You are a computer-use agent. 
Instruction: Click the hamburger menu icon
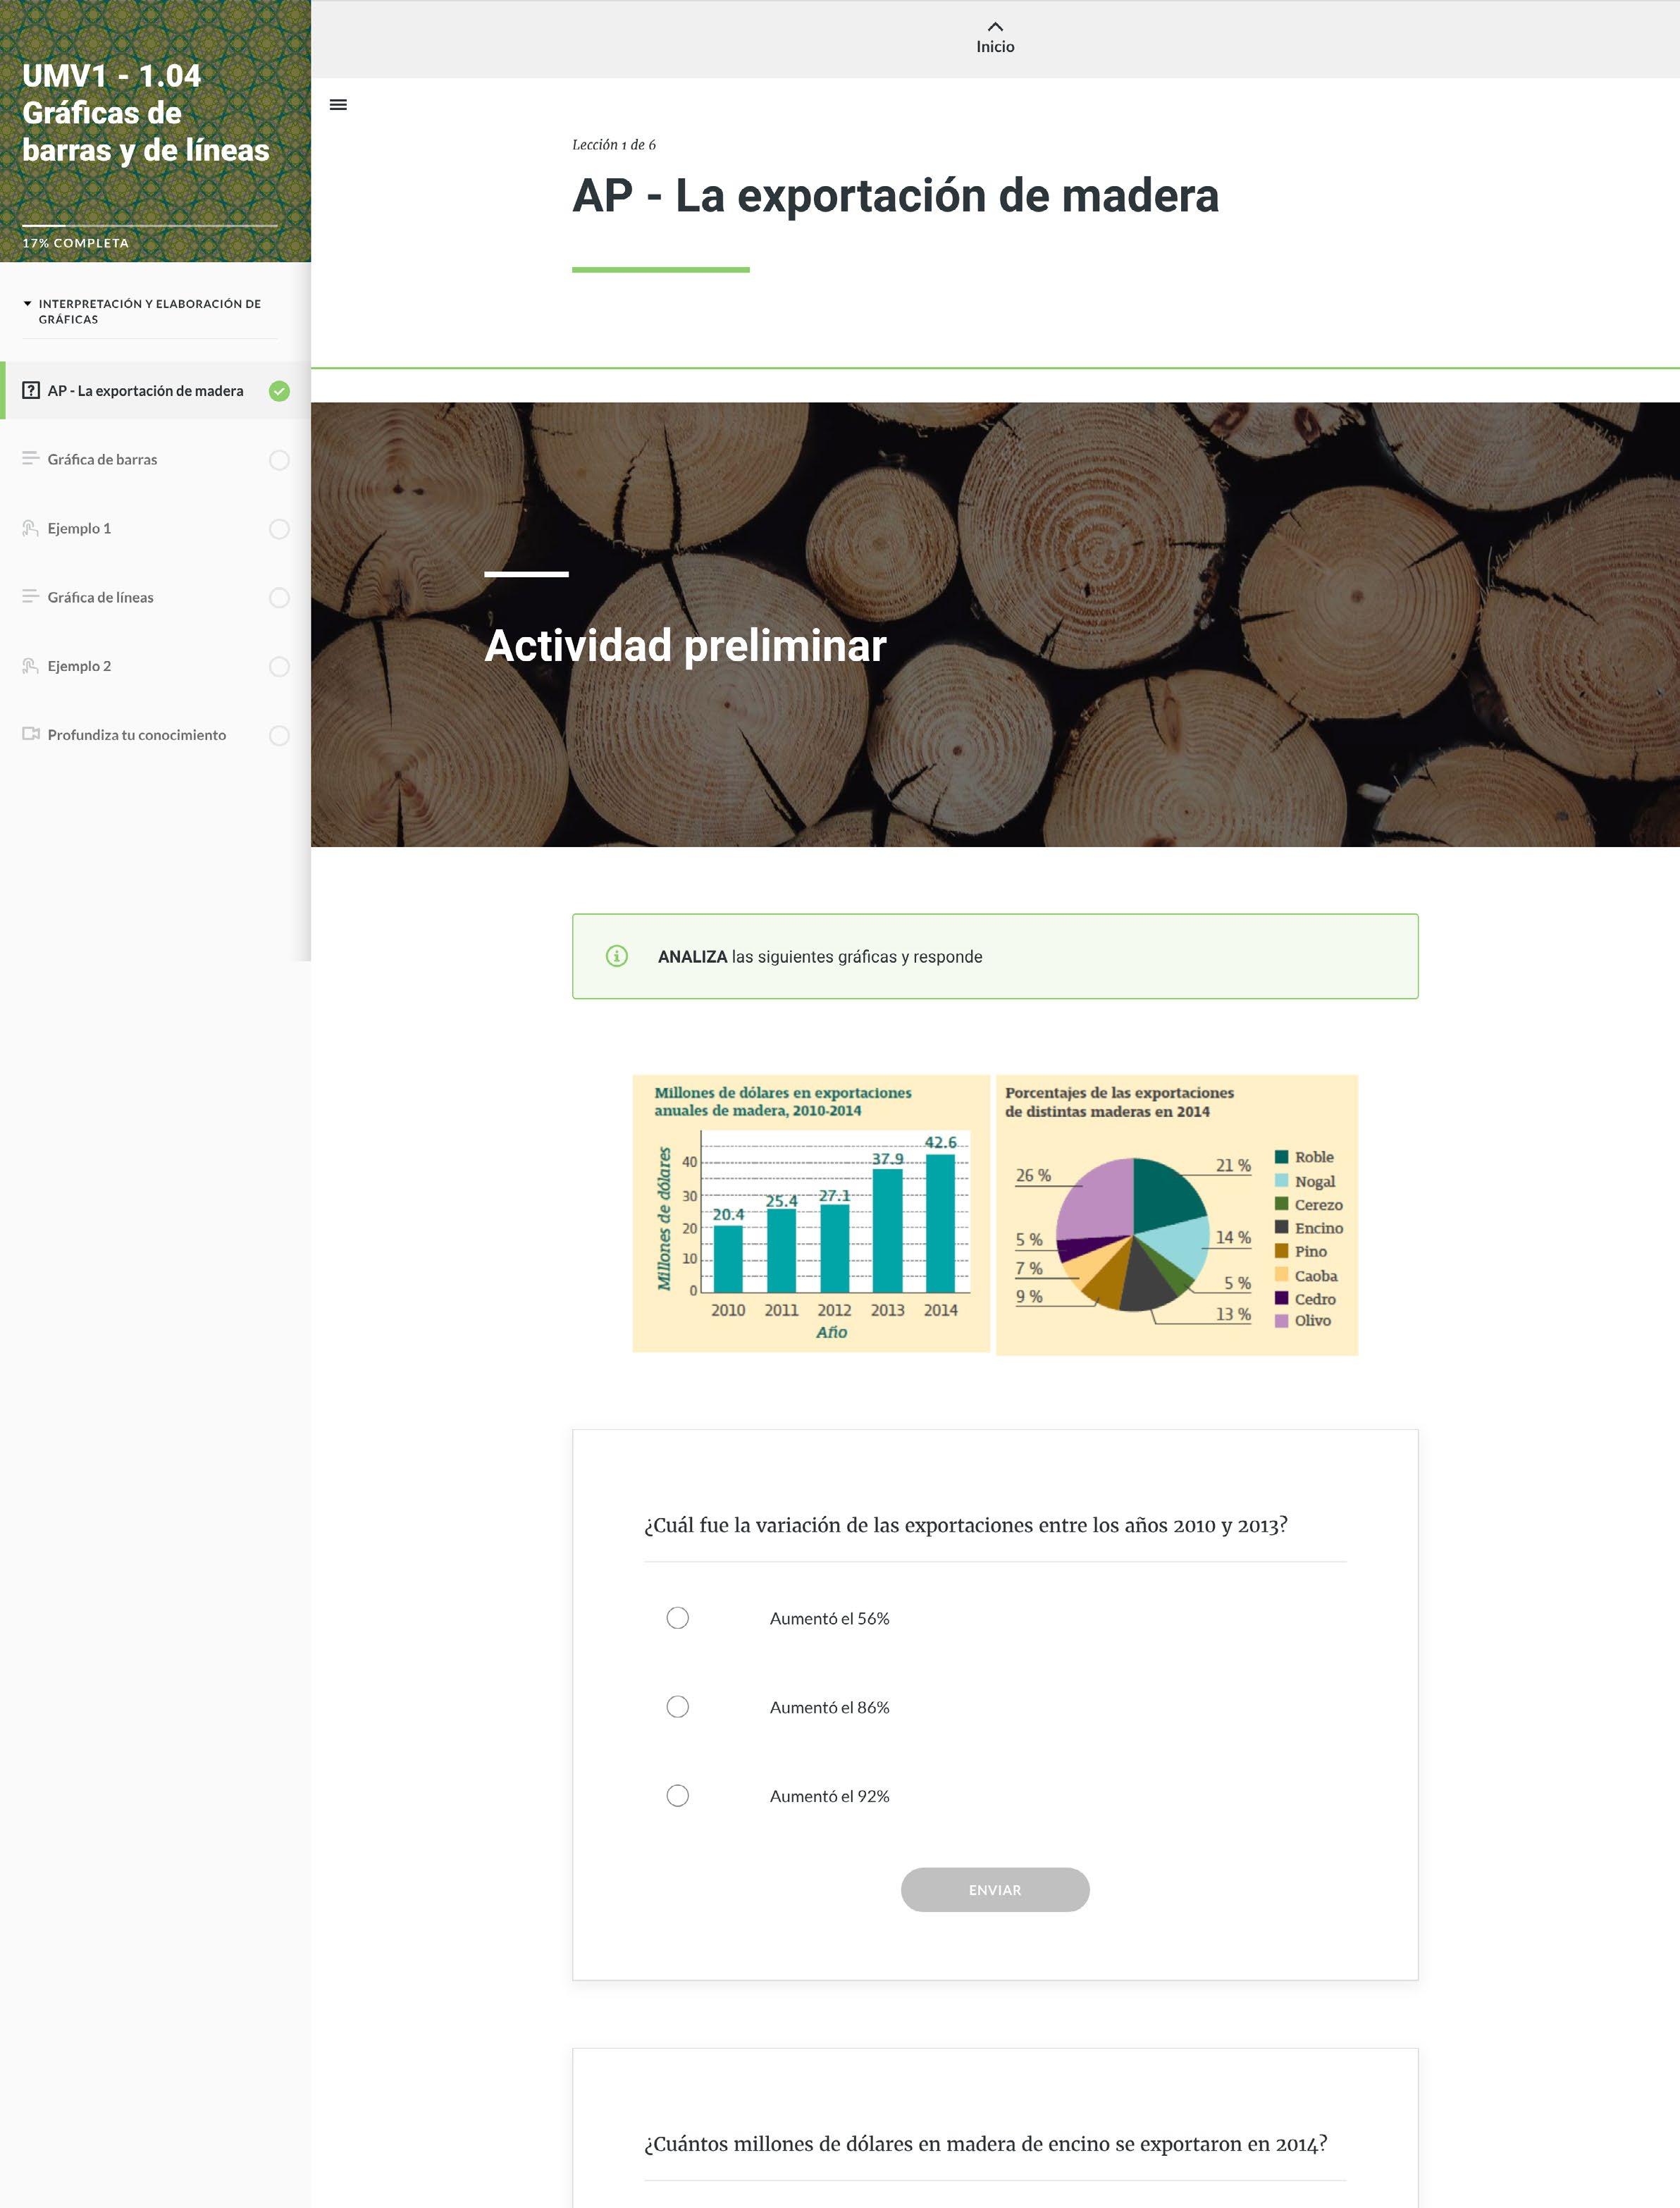point(338,105)
